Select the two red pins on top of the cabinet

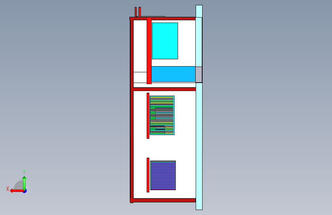(138, 12)
